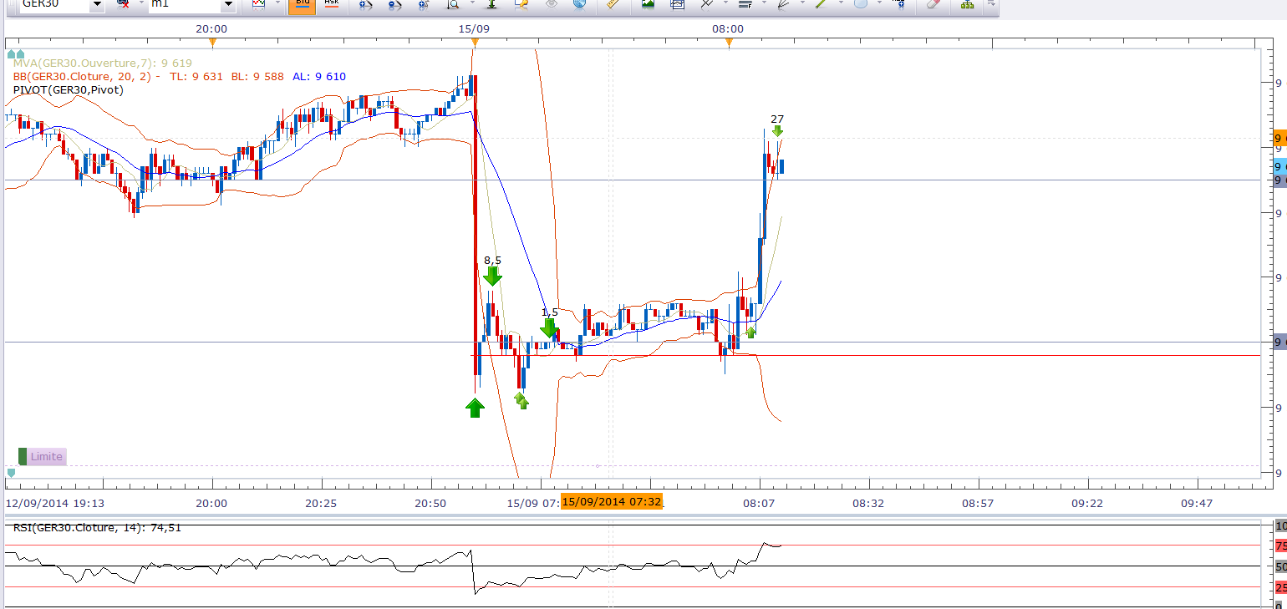The width and height of the screenshot is (1287, 609).
Task: Click the key icon in the toolbar
Action: tap(521, 4)
